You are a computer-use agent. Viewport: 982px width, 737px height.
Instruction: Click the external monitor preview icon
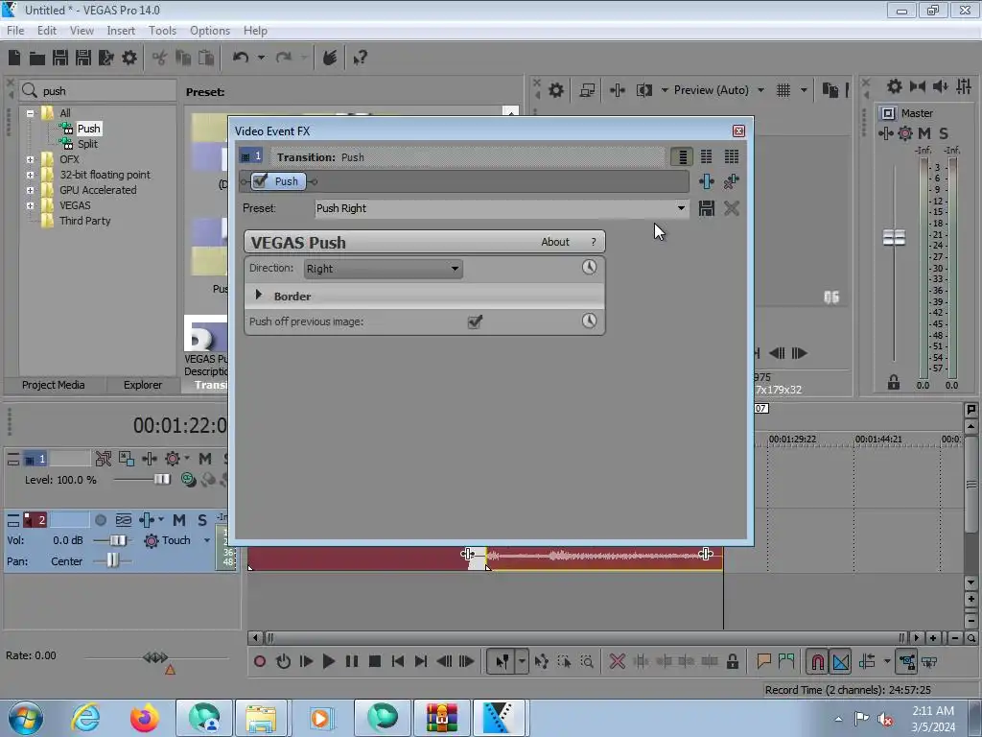pos(587,90)
